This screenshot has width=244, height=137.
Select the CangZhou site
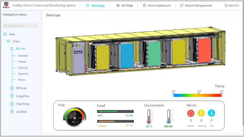click(23, 96)
